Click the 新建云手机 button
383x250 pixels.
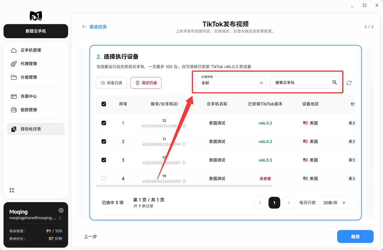[36, 31]
